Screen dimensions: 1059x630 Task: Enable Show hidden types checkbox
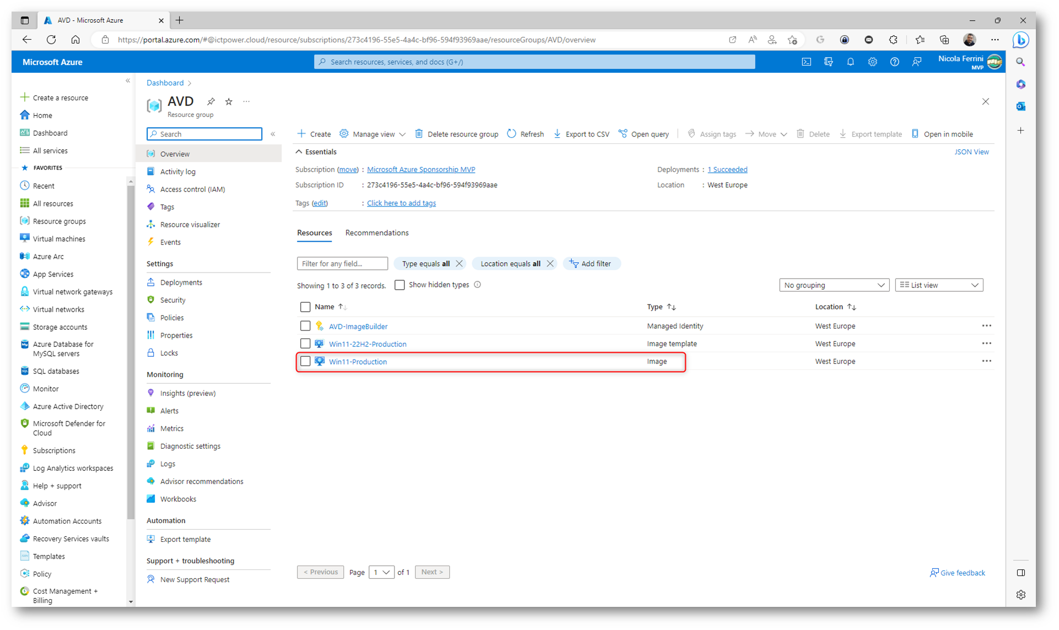point(400,285)
